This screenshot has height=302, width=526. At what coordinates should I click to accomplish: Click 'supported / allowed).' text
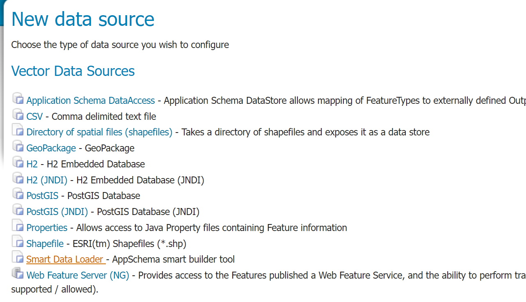pyautogui.click(x=55, y=289)
